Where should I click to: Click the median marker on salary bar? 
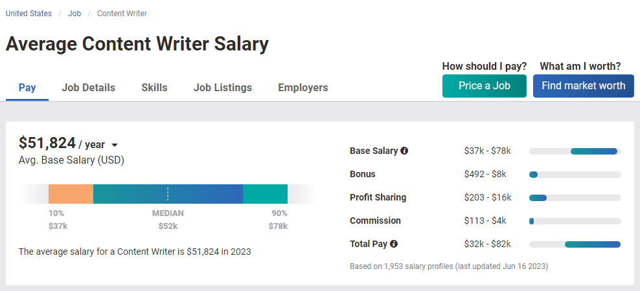(x=168, y=194)
